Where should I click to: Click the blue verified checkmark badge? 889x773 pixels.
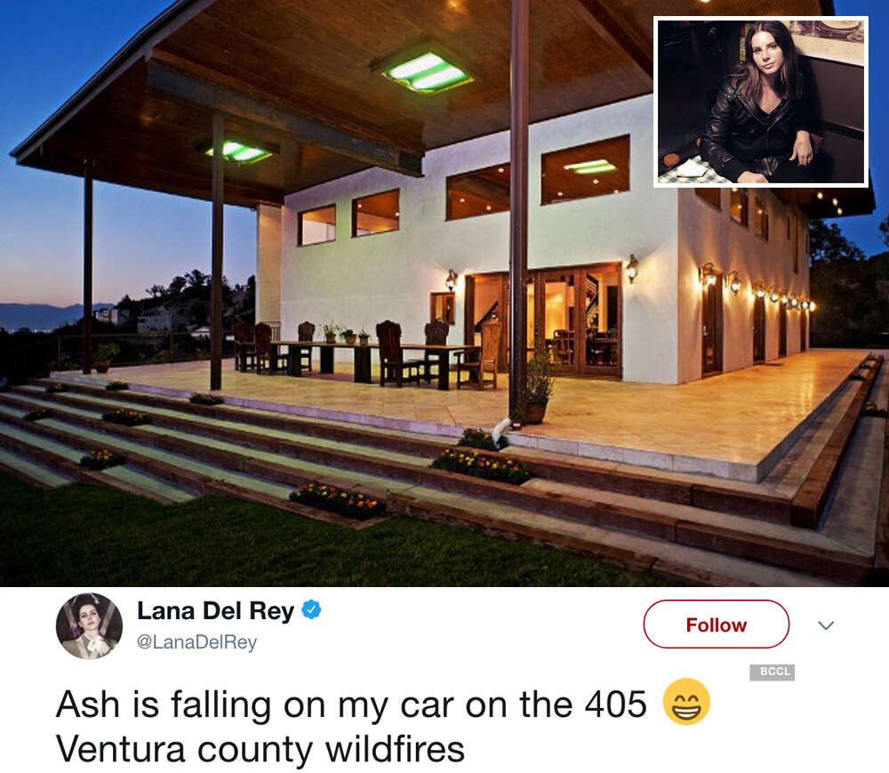click(310, 610)
